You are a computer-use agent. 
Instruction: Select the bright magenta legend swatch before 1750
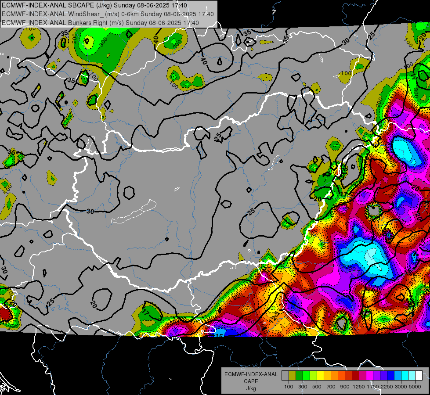370,376
